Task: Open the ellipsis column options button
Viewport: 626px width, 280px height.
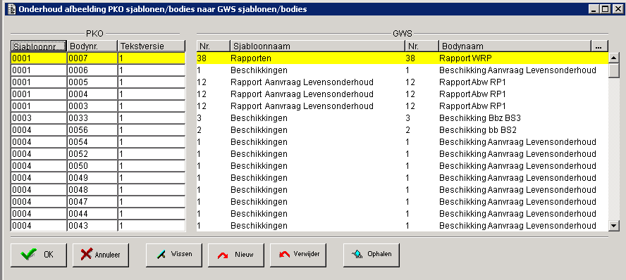Action: pos(599,46)
